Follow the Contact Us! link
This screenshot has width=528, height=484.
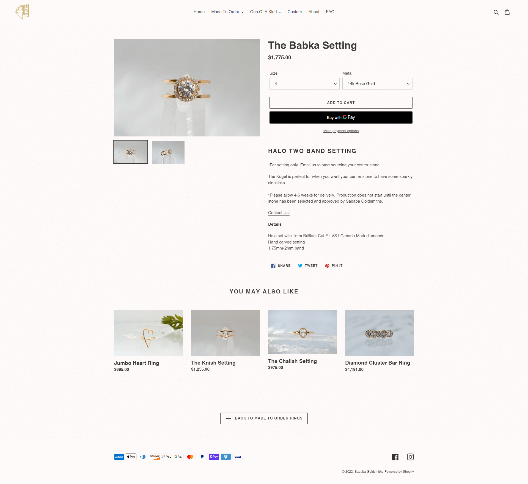click(279, 213)
